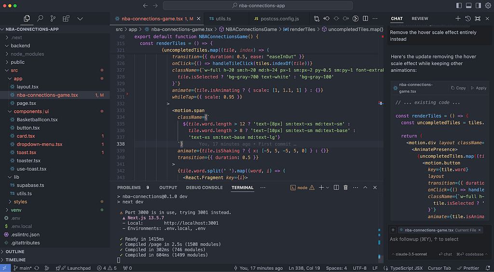
Task: Open the DEBUG CONSOLE tab
Action: click(x=204, y=187)
